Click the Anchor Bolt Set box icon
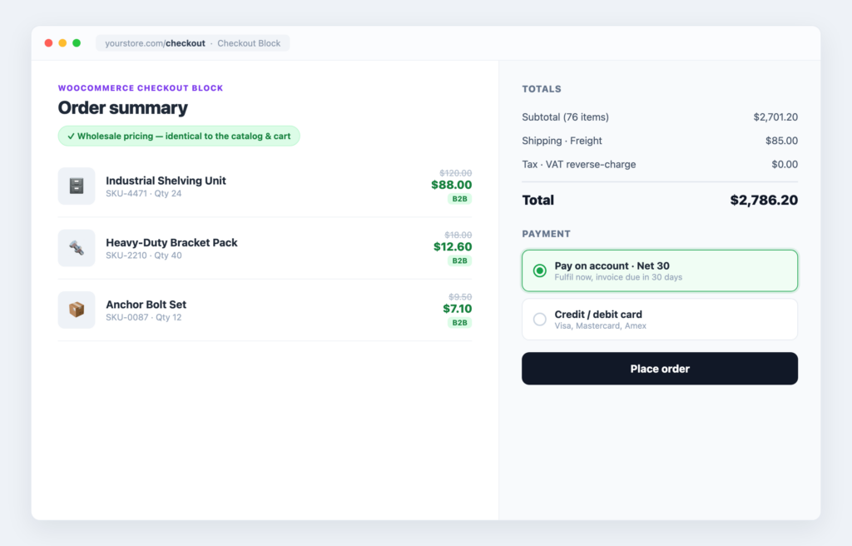 click(77, 310)
